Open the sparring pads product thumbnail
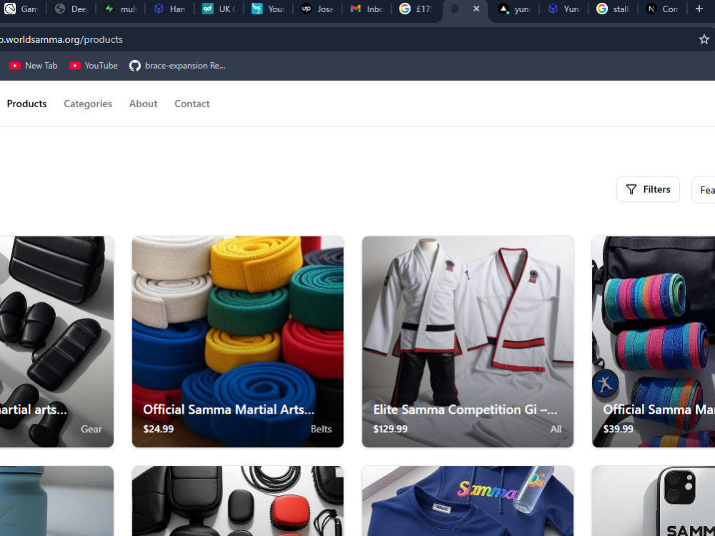The width and height of the screenshot is (715, 536). coord(237,501)
